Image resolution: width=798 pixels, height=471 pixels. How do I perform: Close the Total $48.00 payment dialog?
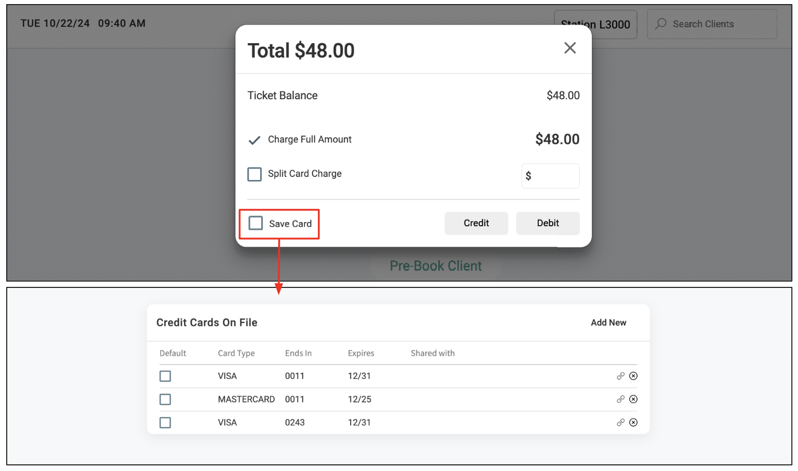(x=570, y=48)
